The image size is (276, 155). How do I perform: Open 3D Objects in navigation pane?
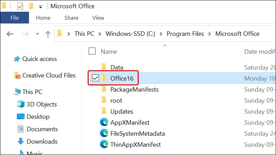pos(42,104)
